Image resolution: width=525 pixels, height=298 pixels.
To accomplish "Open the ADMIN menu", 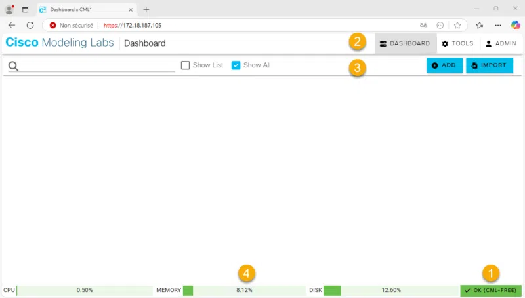I will 501,43.
